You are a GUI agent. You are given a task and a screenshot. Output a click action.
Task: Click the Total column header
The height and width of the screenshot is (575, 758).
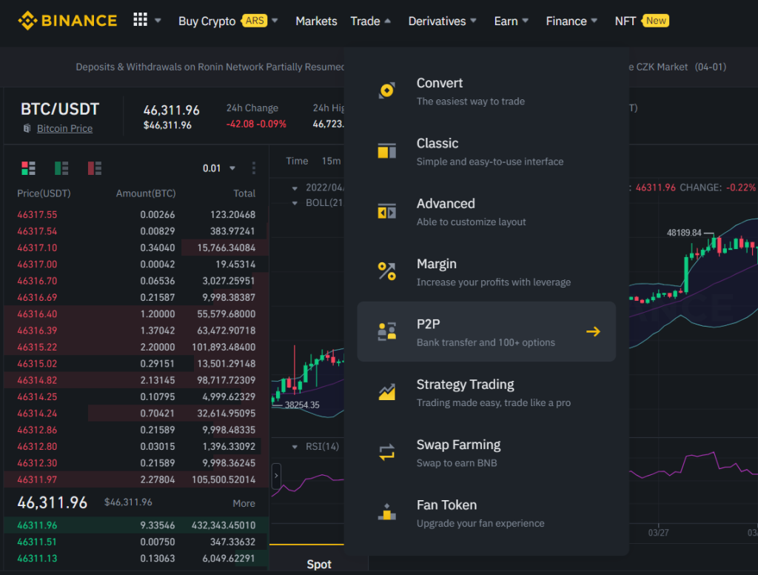click(x=244, y=193)
